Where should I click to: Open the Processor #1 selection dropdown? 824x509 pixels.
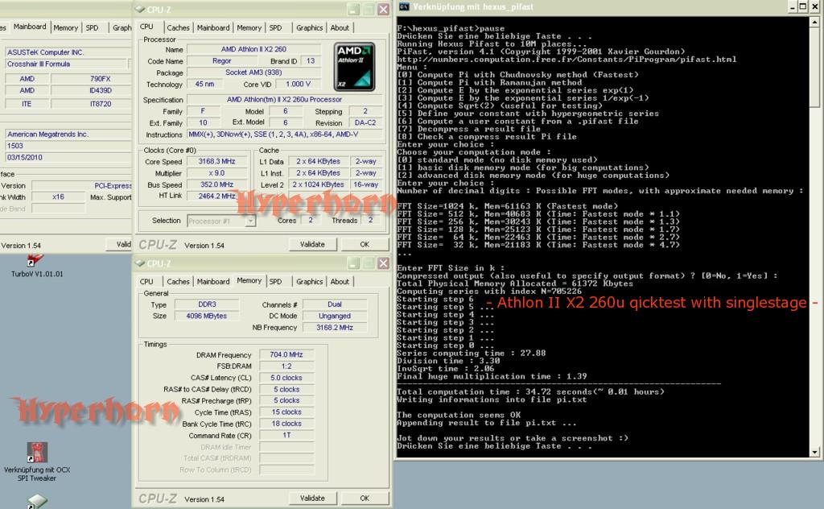pos(251,221)
